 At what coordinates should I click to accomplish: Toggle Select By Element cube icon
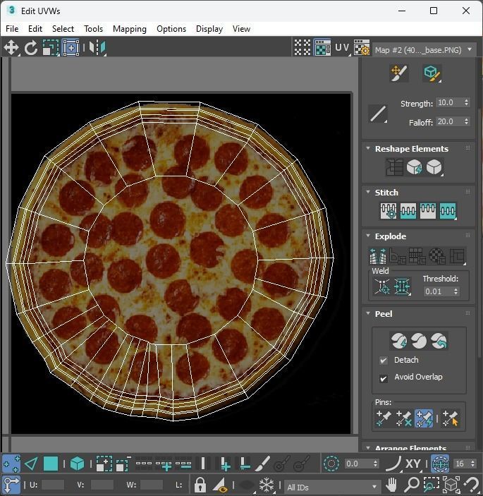(x=77, y=464)
